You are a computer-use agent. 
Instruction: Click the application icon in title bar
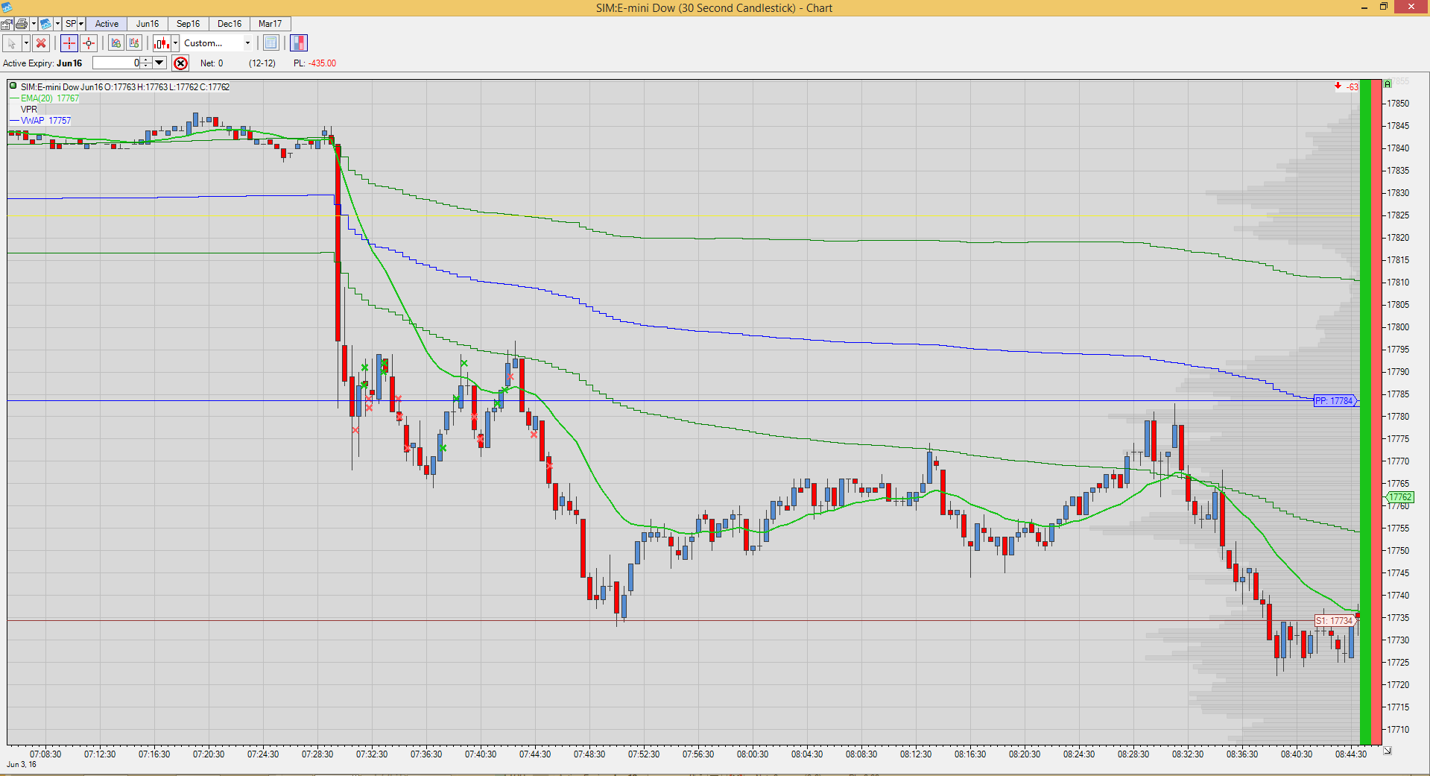(x=7, y=7)
